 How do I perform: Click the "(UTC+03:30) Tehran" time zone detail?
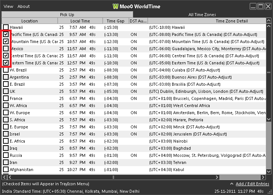click(168, 162)
